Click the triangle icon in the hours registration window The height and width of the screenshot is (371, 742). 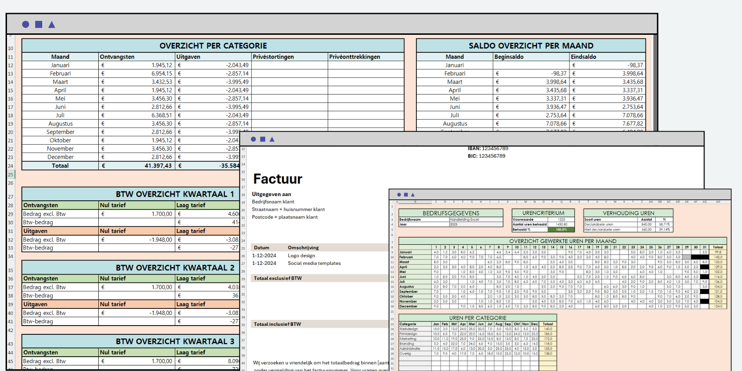coord(413,195)
